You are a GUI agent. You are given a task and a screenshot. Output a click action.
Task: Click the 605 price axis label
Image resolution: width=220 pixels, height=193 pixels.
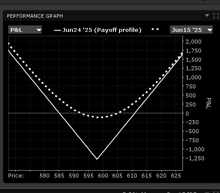(117, 176)
